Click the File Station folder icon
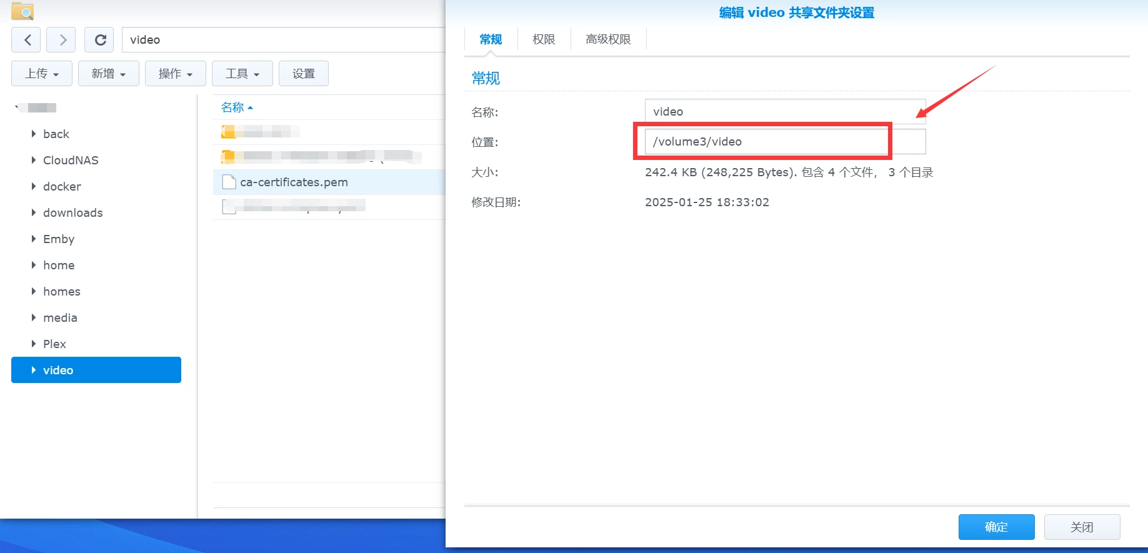Image resolution: width=1148 pixels, height=553 pixels. [22, 11]
